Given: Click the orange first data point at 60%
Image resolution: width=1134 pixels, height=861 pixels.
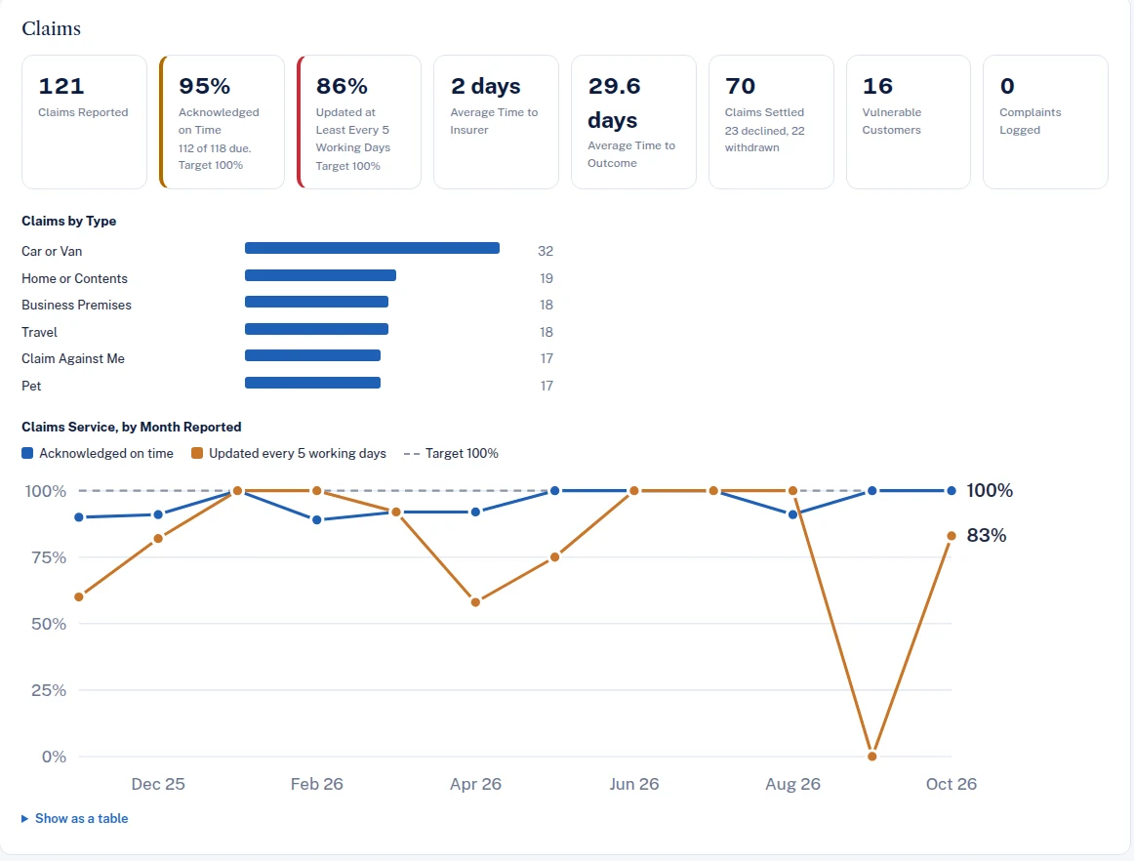Looking at the screenshot, I should [79, 596].
